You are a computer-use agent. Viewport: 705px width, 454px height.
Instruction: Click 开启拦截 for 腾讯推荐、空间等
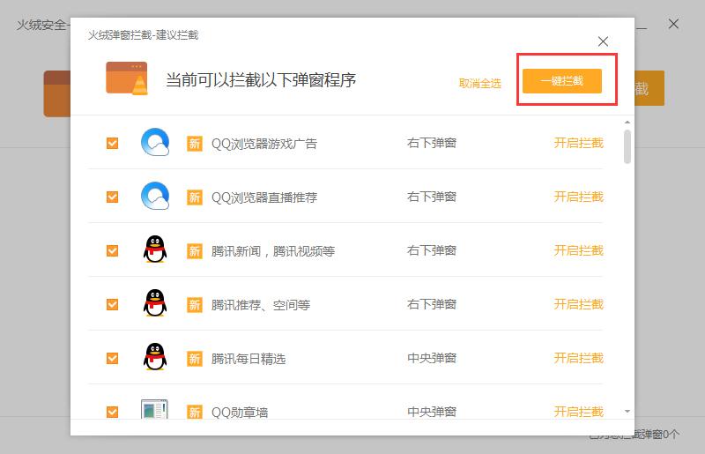tap(578, 304)
